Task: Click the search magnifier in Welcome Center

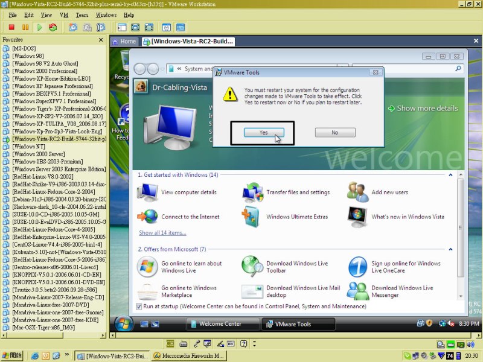Action: 458,68
